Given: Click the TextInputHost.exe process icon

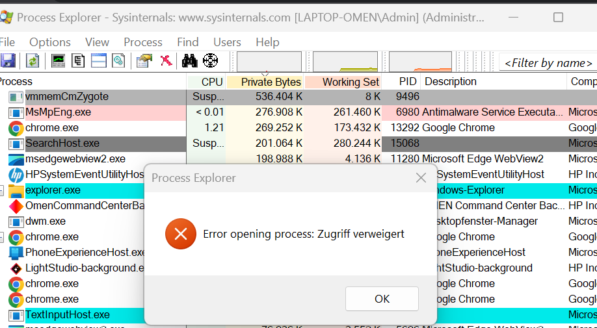Looking at the screenshot, I should pyautogui.click(x=16, y=316).
